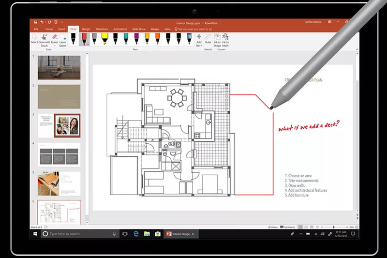This screenshot has width=387, height=258.
Task: Expand the Eraser options arrow
Action: click(x=55, y=46)
